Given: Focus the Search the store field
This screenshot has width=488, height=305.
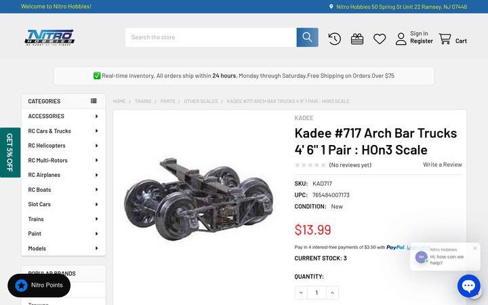Looking at the screenshot, I should pyautogui.click(x=211, y=37).
